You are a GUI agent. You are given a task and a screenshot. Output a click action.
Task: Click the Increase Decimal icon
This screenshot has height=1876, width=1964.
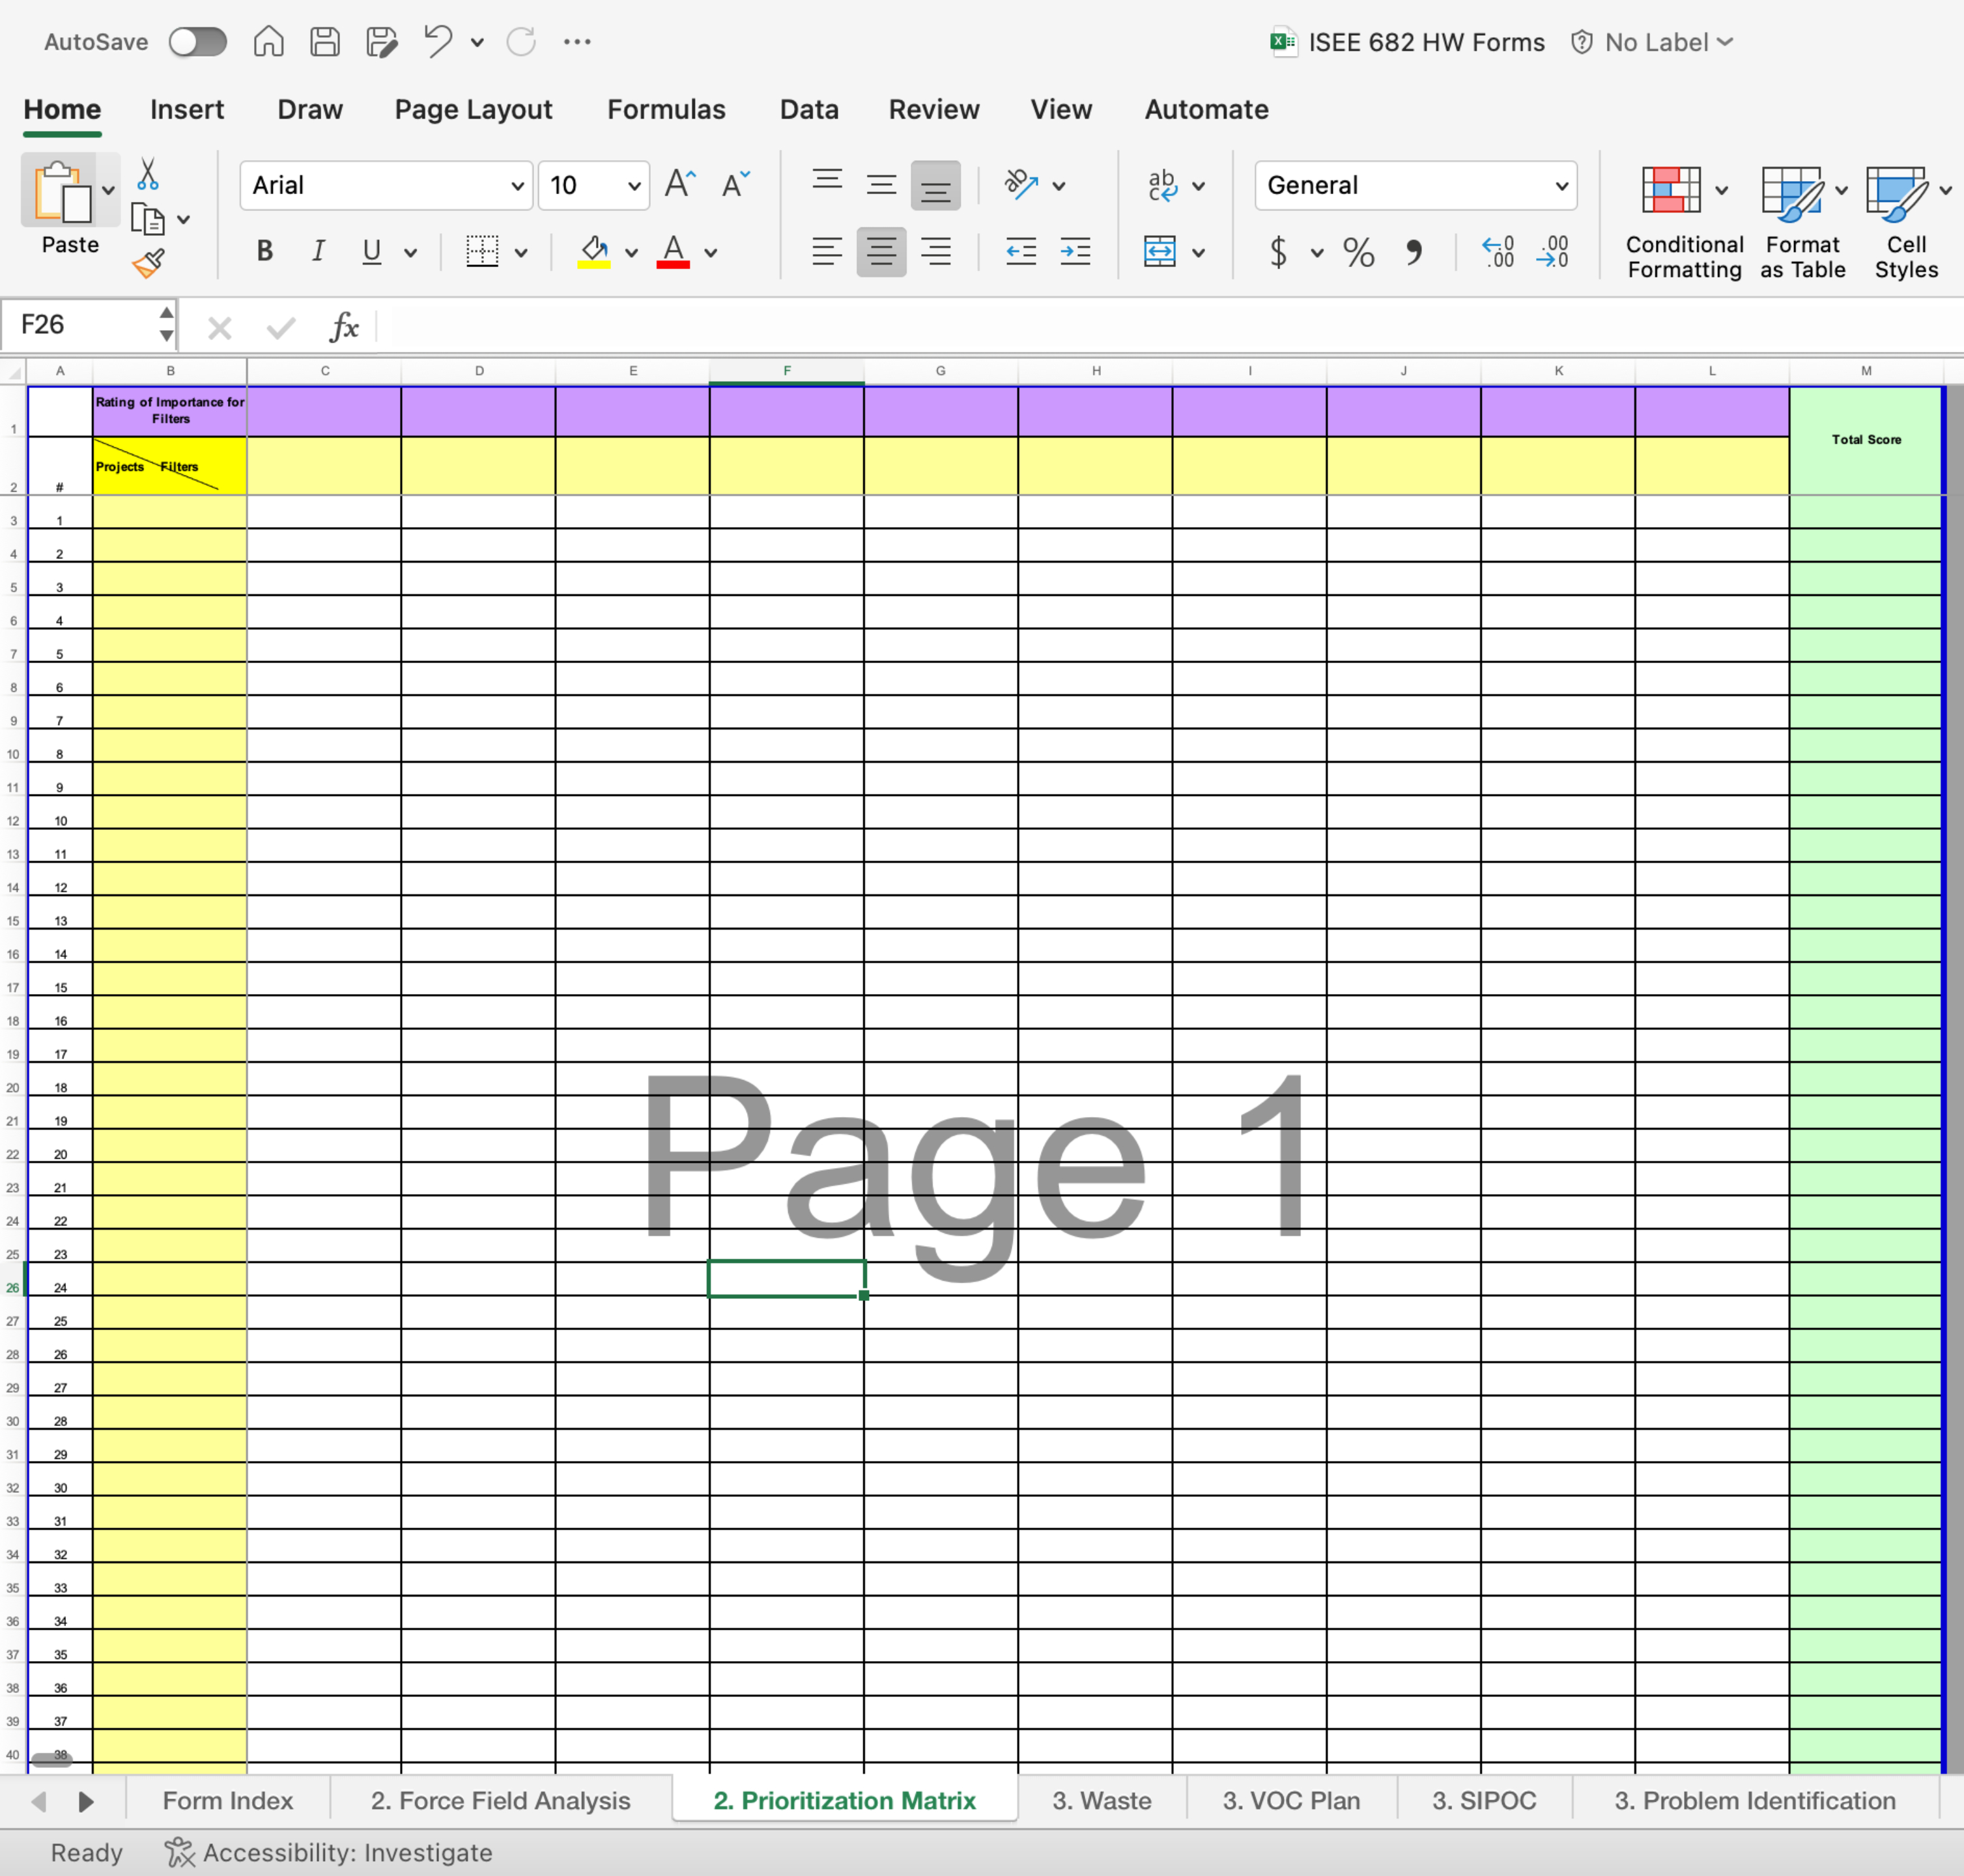1497,252
